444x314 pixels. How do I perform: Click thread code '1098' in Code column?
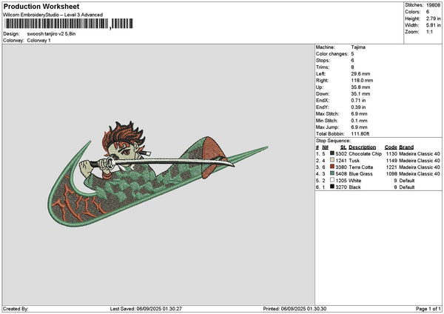(391, 174)
